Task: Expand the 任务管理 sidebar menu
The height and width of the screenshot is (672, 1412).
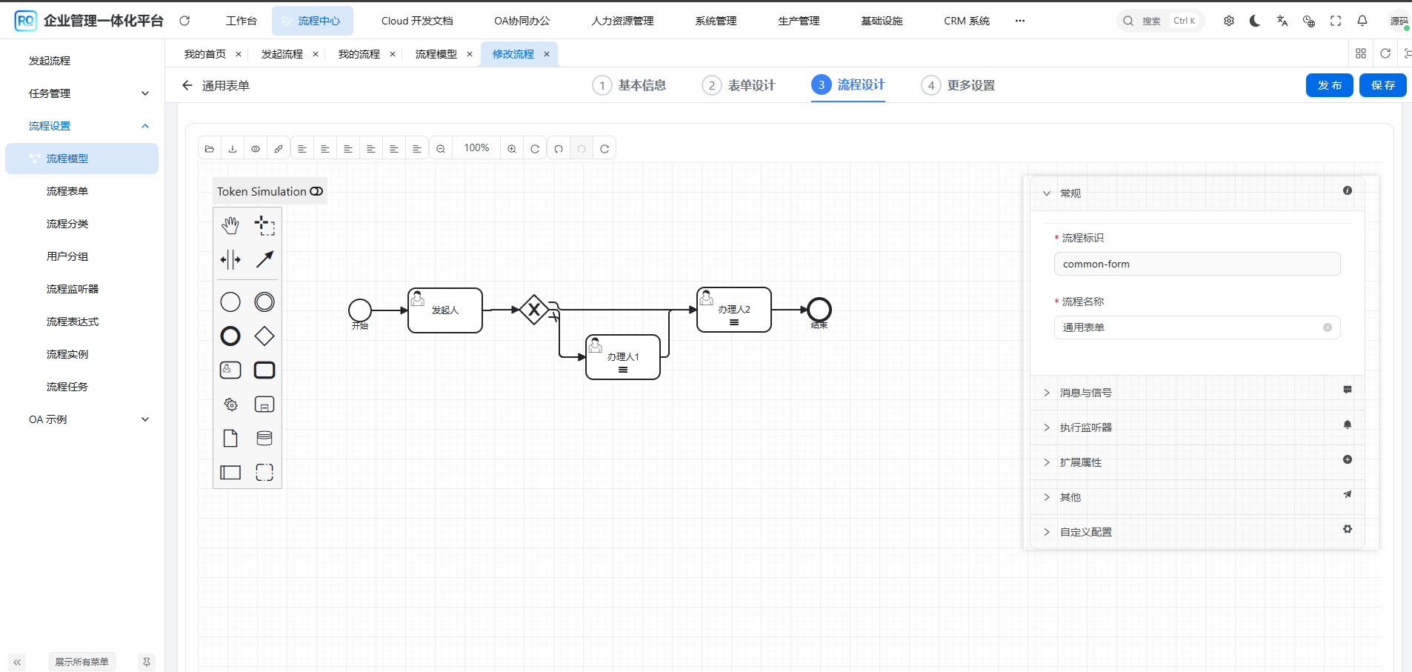Action: (87, 93)
